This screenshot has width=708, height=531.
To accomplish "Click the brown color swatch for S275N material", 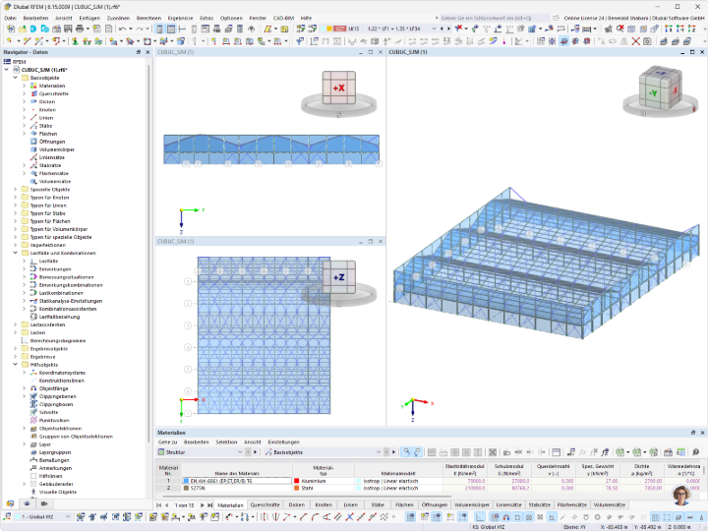I will [x=186, y=488].
